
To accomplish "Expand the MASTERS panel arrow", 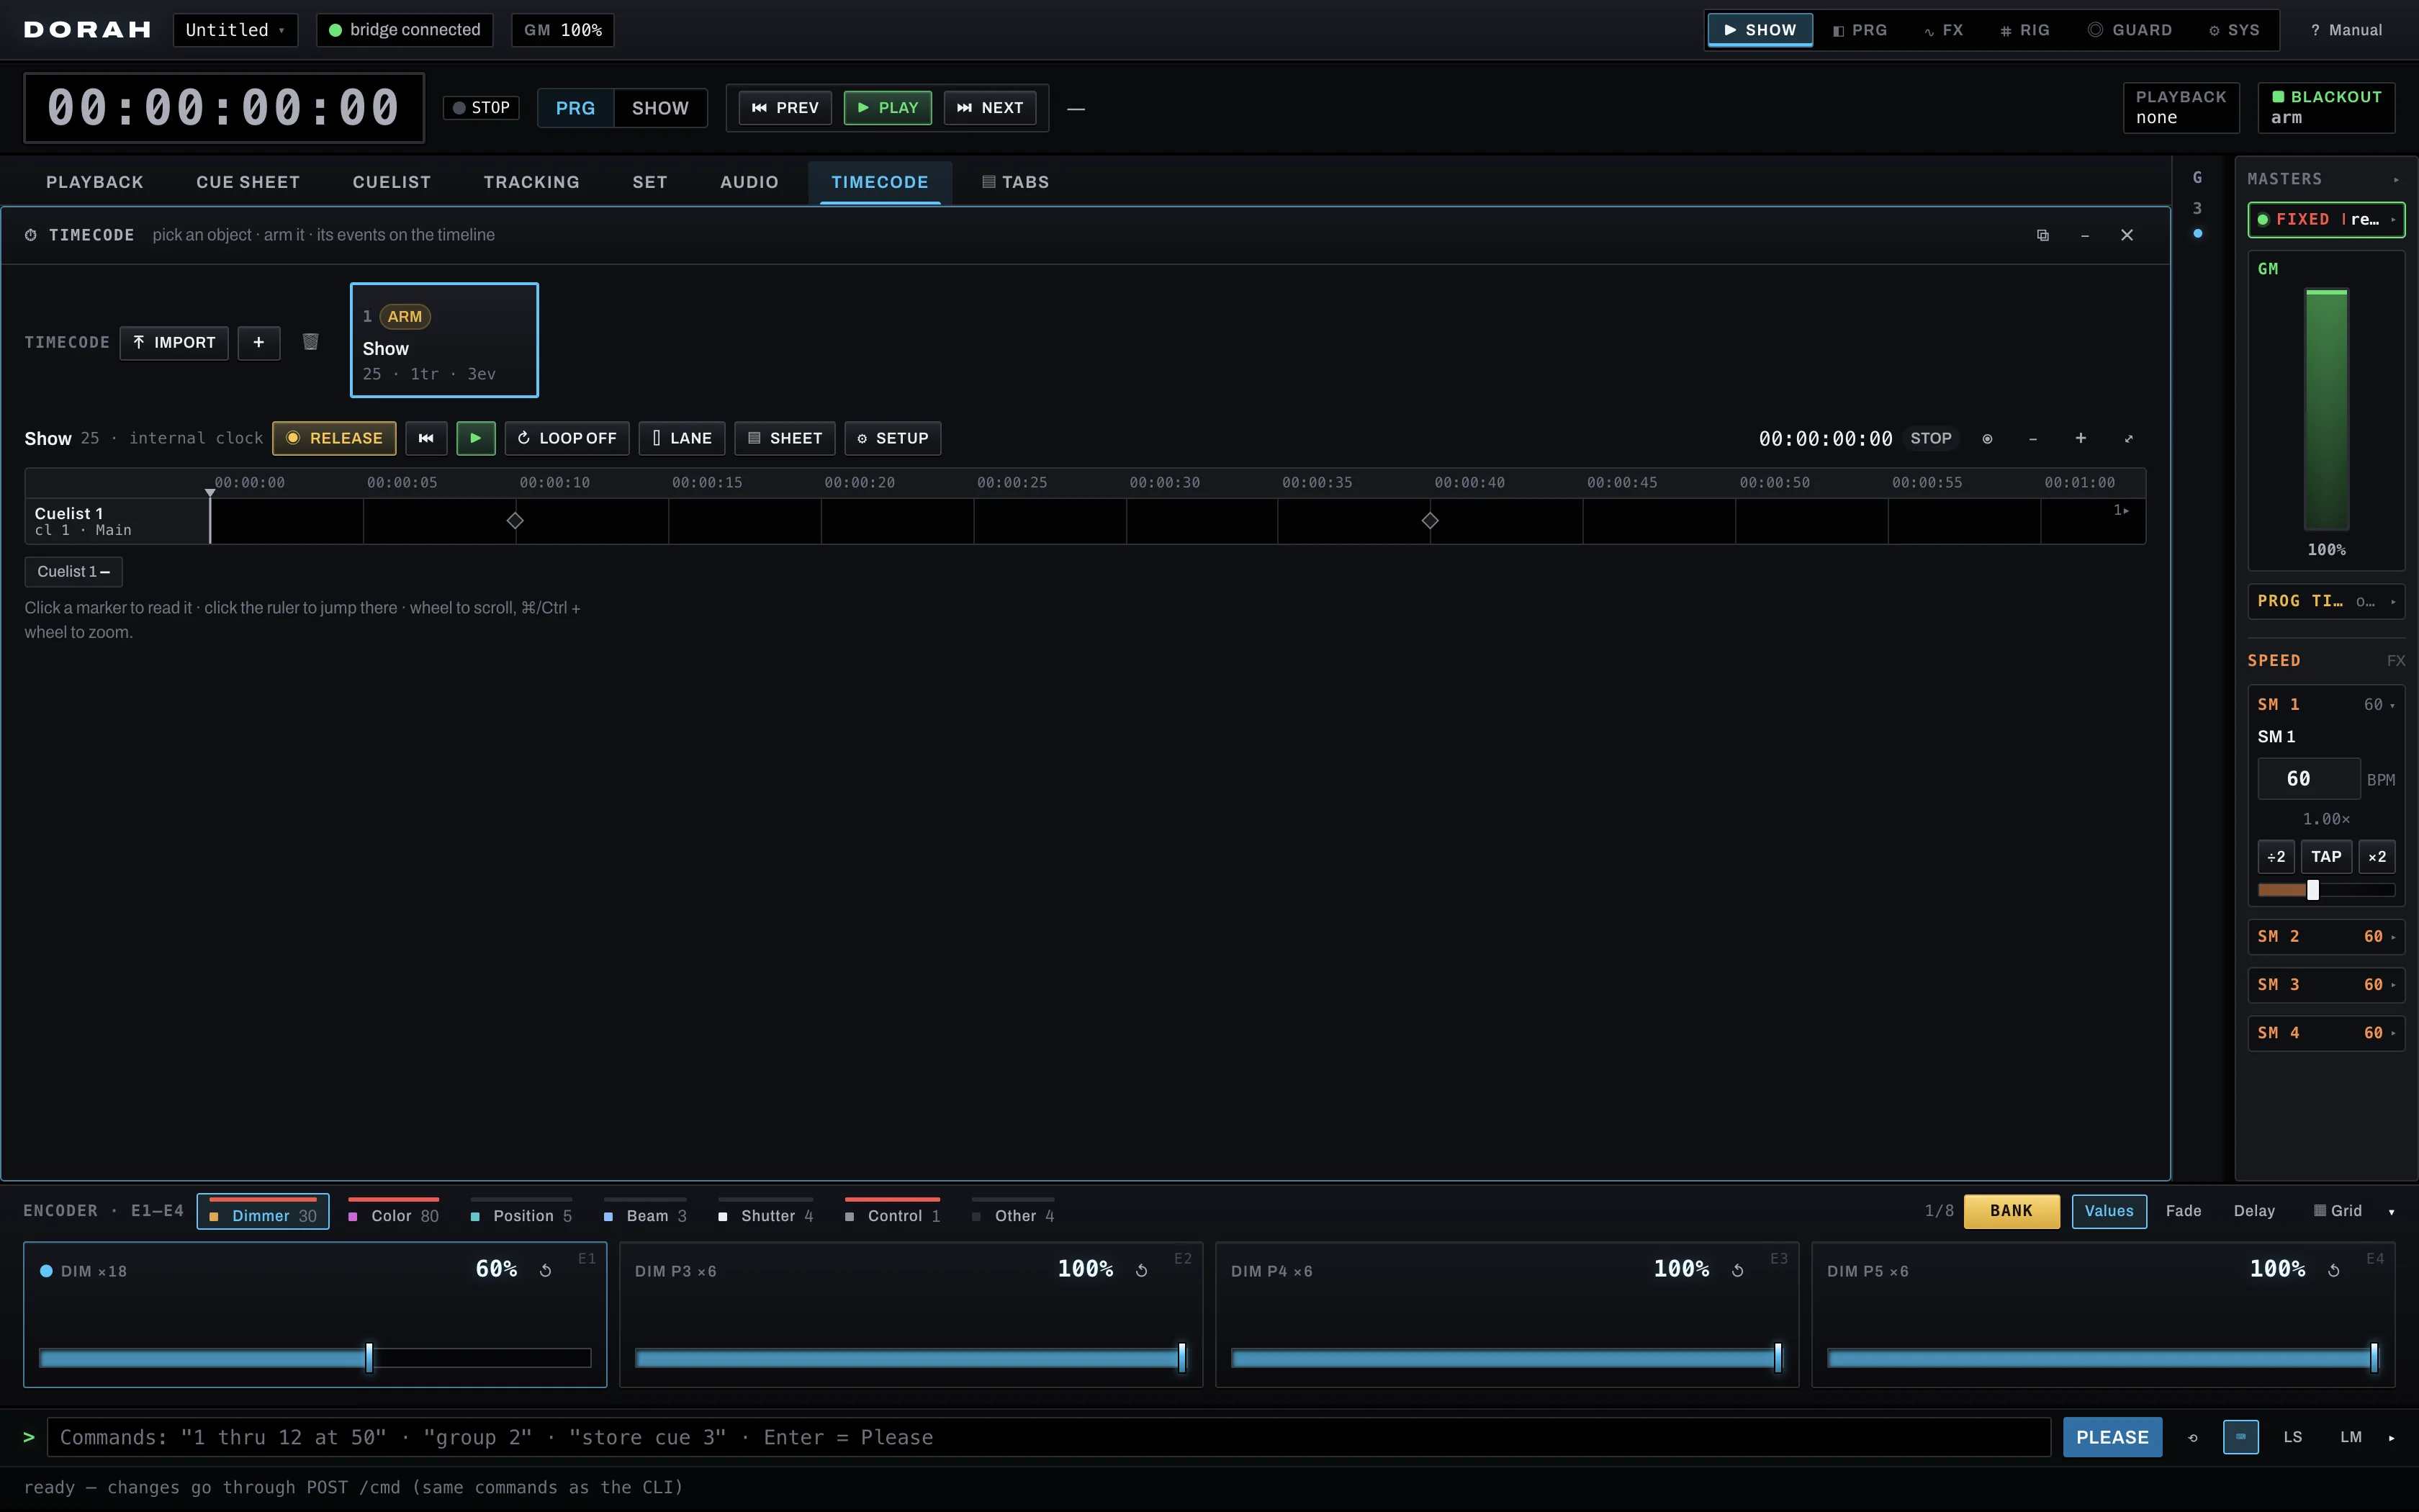I will pyautogui.click(x=2396, y=180).
